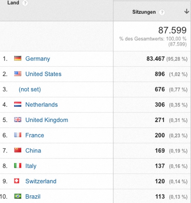Open the United Kingdom link

point(46,120)
